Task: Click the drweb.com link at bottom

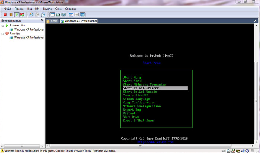Action: (x=155, y=142)
